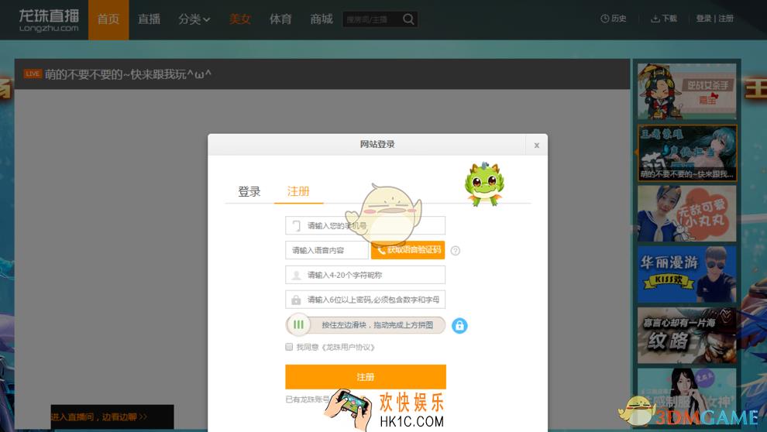This screenshot has height=432, width=767.
Task: Open the 体育 sports section
Action: pyautogui.click(x=280, y=19)
